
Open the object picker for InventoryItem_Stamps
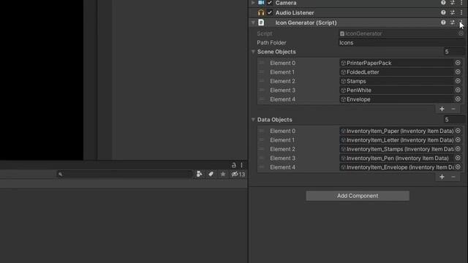click(458, 149)
